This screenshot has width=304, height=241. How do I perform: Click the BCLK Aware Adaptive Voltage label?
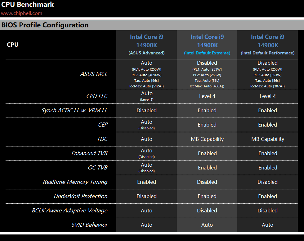69,211
